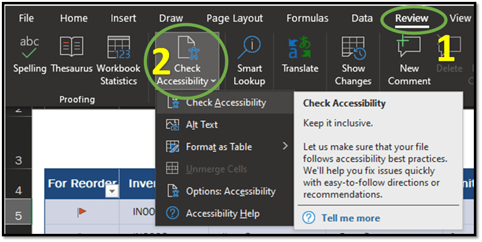The image size is (482, 242).
Task: Click the red flag cell in row 5
Action: (81, 211)
